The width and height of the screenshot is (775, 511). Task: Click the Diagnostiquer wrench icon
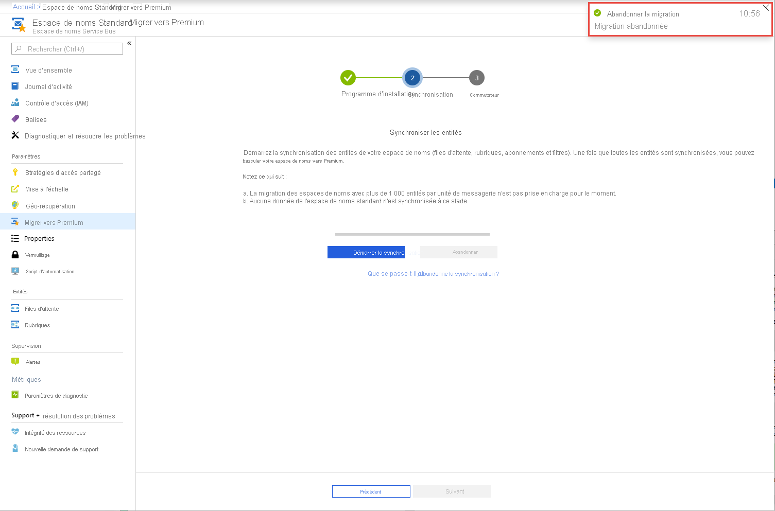pyautogui.click(x=15, y=136)
